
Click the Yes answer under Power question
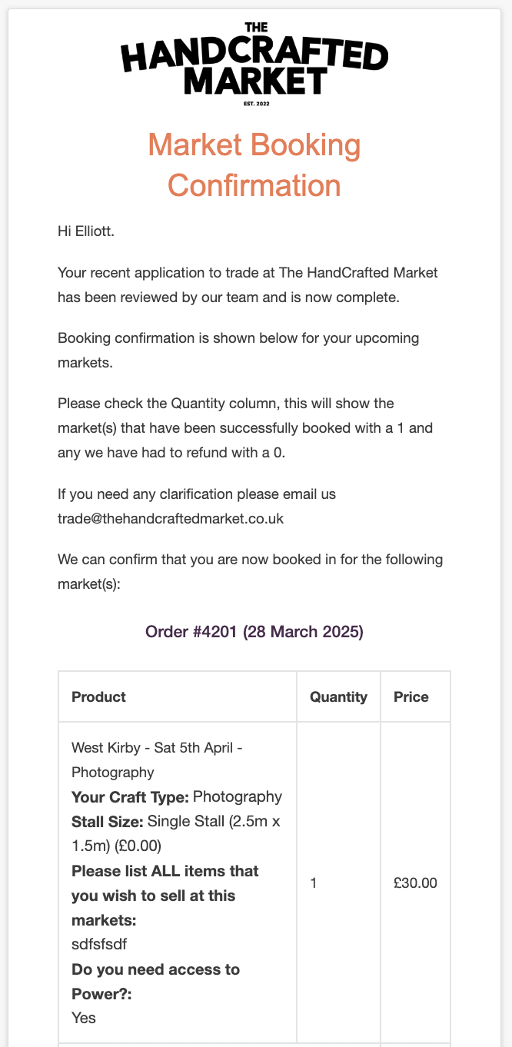point(84,1018)
